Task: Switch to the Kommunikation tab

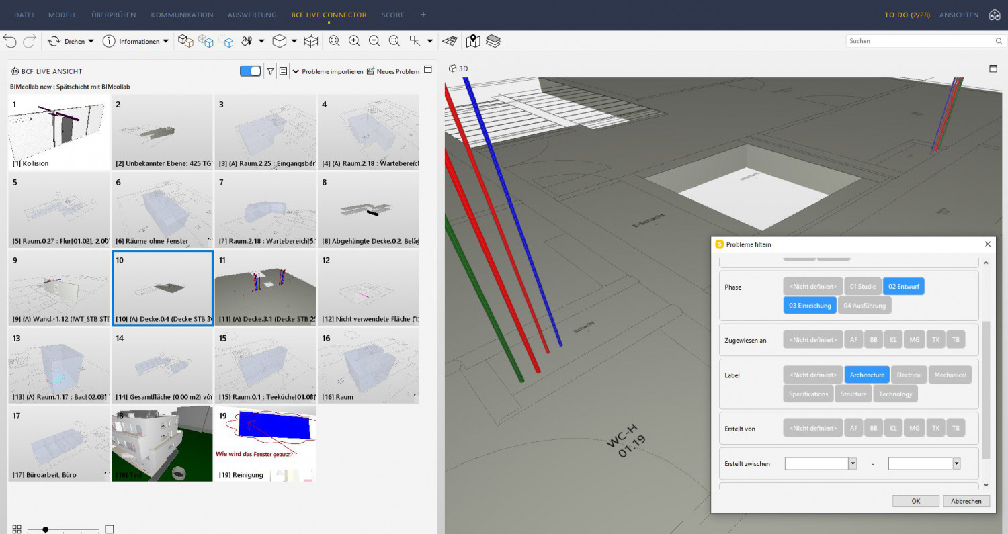Action: point(182,15)
